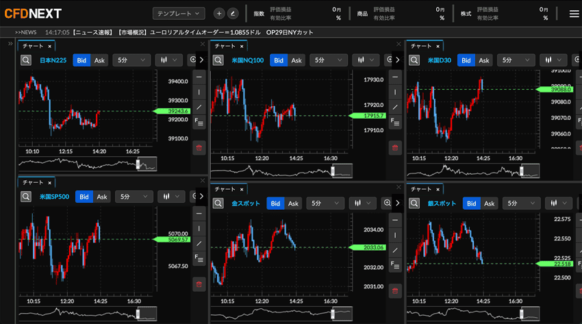Open the 米国NQ100 symbol link

pyautogui.click(x=248, y=60)
